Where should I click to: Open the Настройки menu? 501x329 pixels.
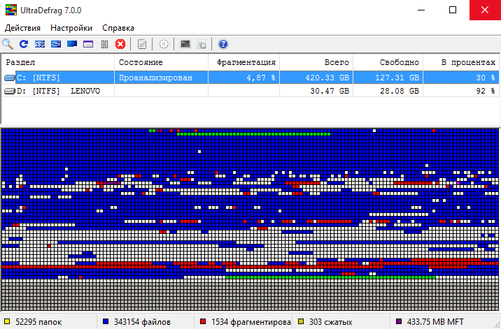click(x=71, y=28)
